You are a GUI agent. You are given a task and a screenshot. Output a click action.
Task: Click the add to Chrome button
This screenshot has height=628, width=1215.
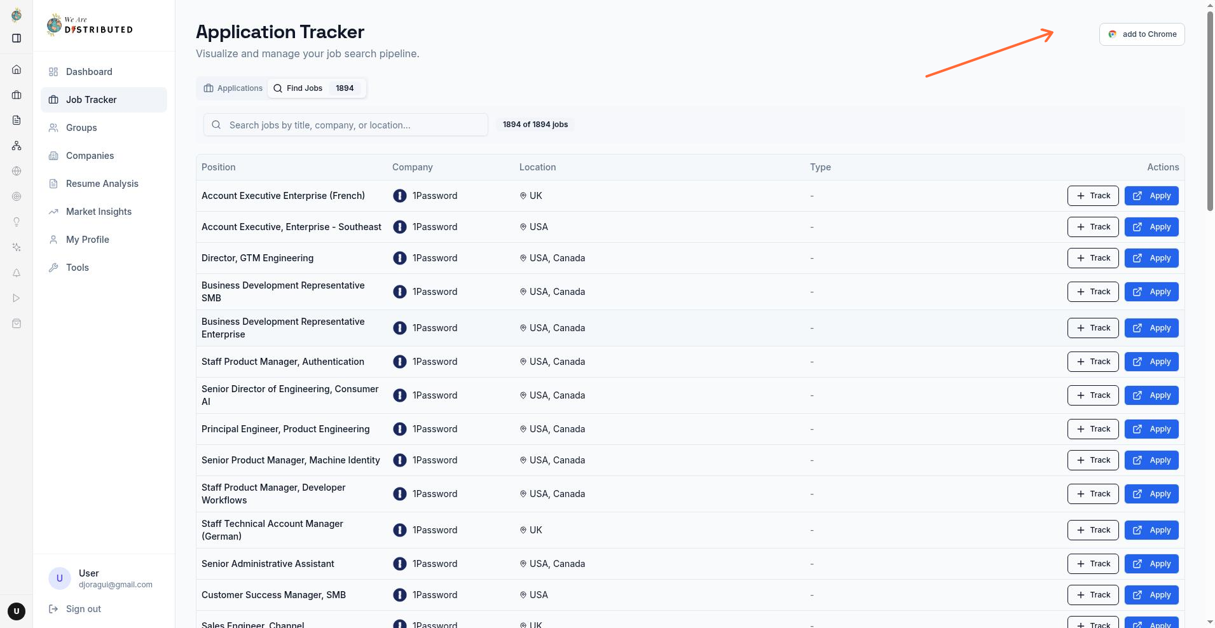click(x=1142, y=34)
